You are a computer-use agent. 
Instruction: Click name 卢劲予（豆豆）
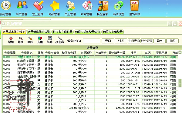26,69
